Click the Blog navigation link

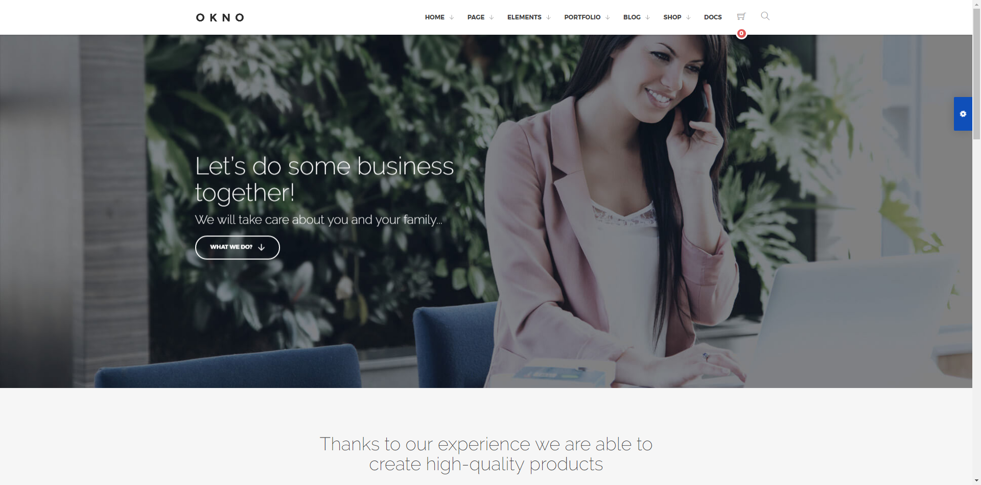coord(632,17)
